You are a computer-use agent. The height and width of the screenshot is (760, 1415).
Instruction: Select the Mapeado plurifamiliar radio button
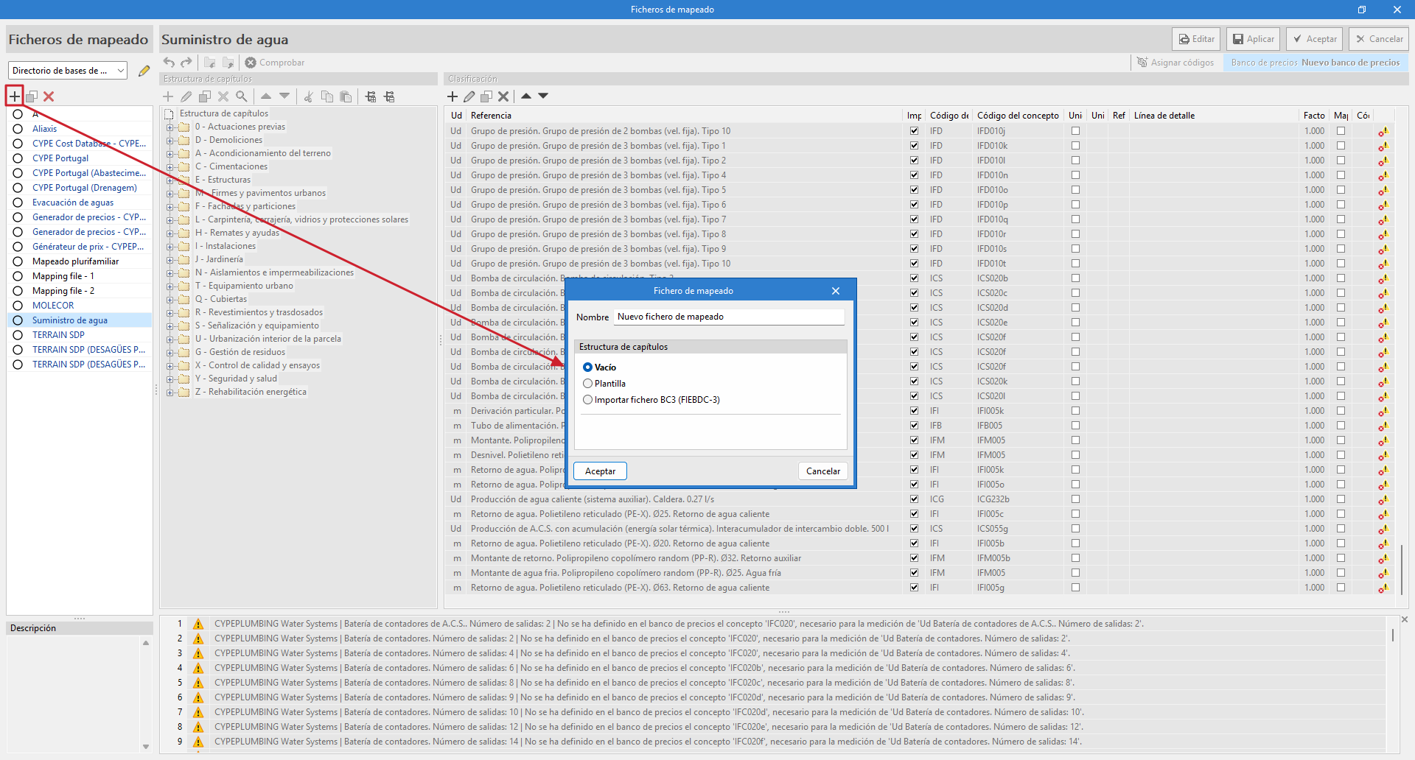(x=18, y=261)
